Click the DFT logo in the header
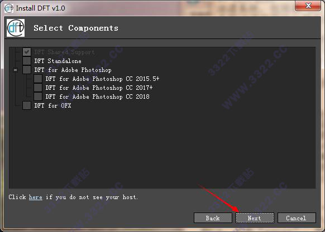The height and width of the screenshot is (232, 325). [x=16, y=28]
